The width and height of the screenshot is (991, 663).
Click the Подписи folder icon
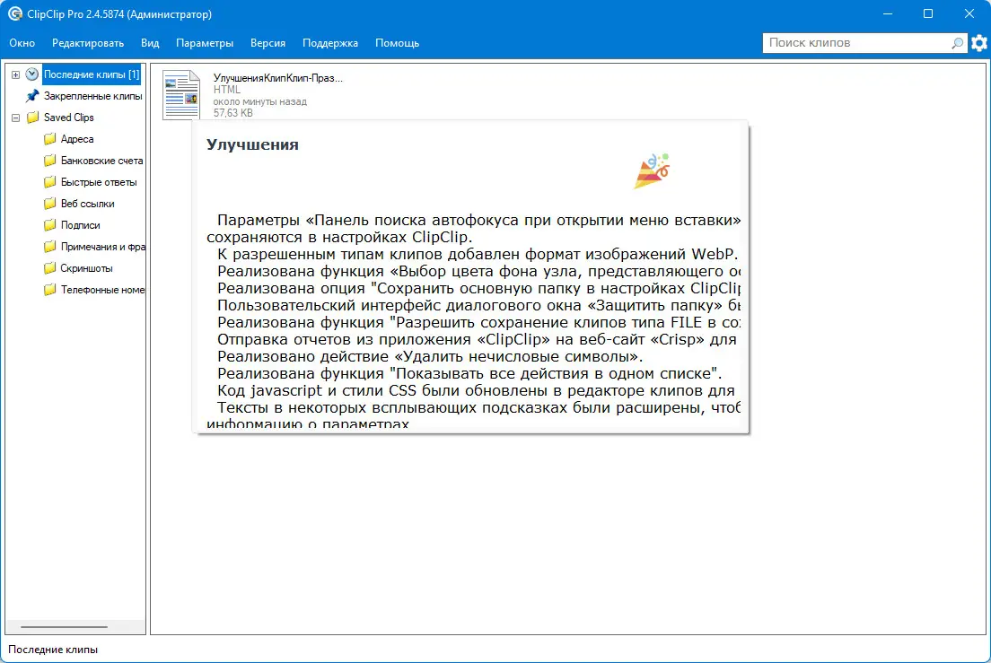(x=49, y=225)
